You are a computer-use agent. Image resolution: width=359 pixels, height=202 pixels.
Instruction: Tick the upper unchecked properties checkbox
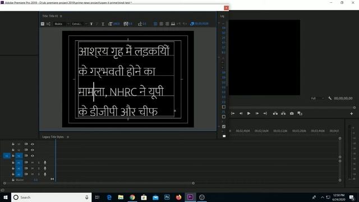tap(224, 107)
